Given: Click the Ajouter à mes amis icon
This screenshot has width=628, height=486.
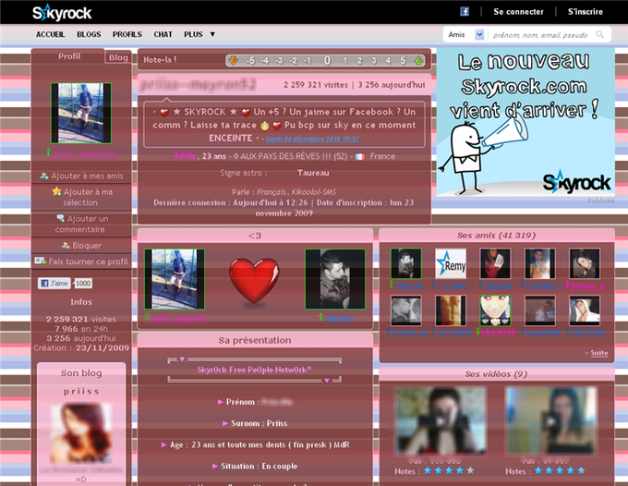Looking at the screenshot, I should click(x=44, y=176).
